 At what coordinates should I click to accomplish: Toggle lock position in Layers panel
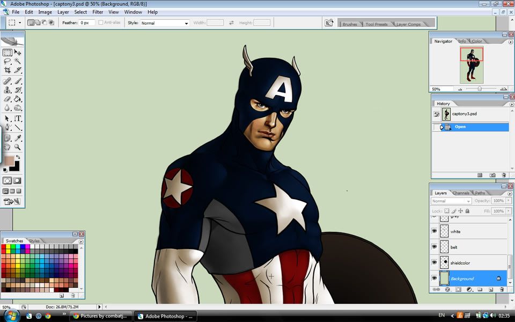click(460, 211)
